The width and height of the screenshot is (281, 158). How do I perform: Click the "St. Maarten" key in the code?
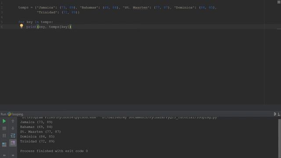click(x=137, y=7)
